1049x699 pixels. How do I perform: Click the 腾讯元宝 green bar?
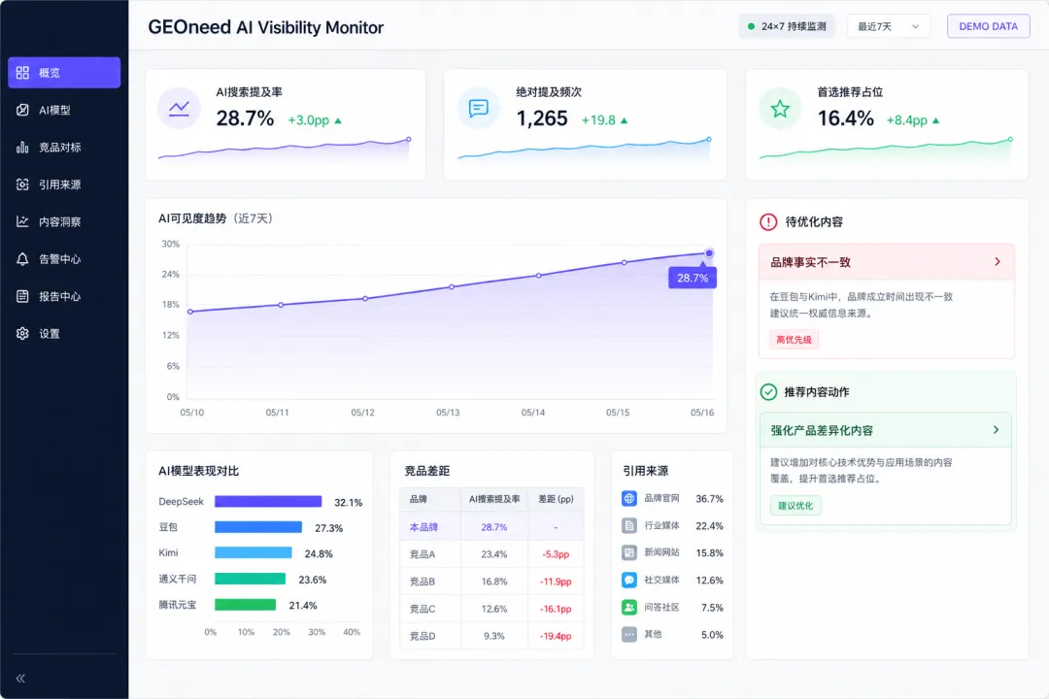[246, 605]
